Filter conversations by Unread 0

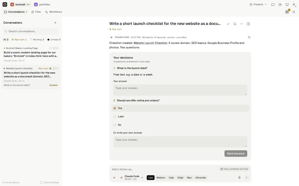54,40
